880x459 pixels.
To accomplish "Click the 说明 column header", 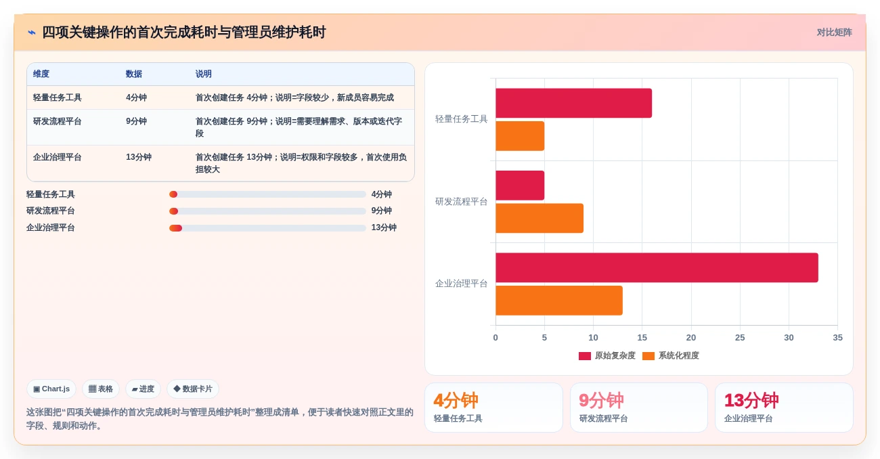I will (x=204, y=74).
